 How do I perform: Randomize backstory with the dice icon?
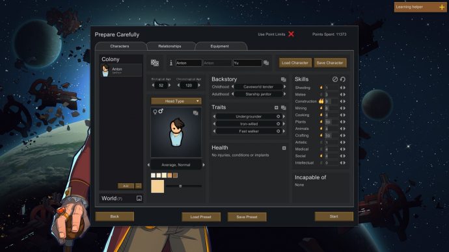coord(283,79)
